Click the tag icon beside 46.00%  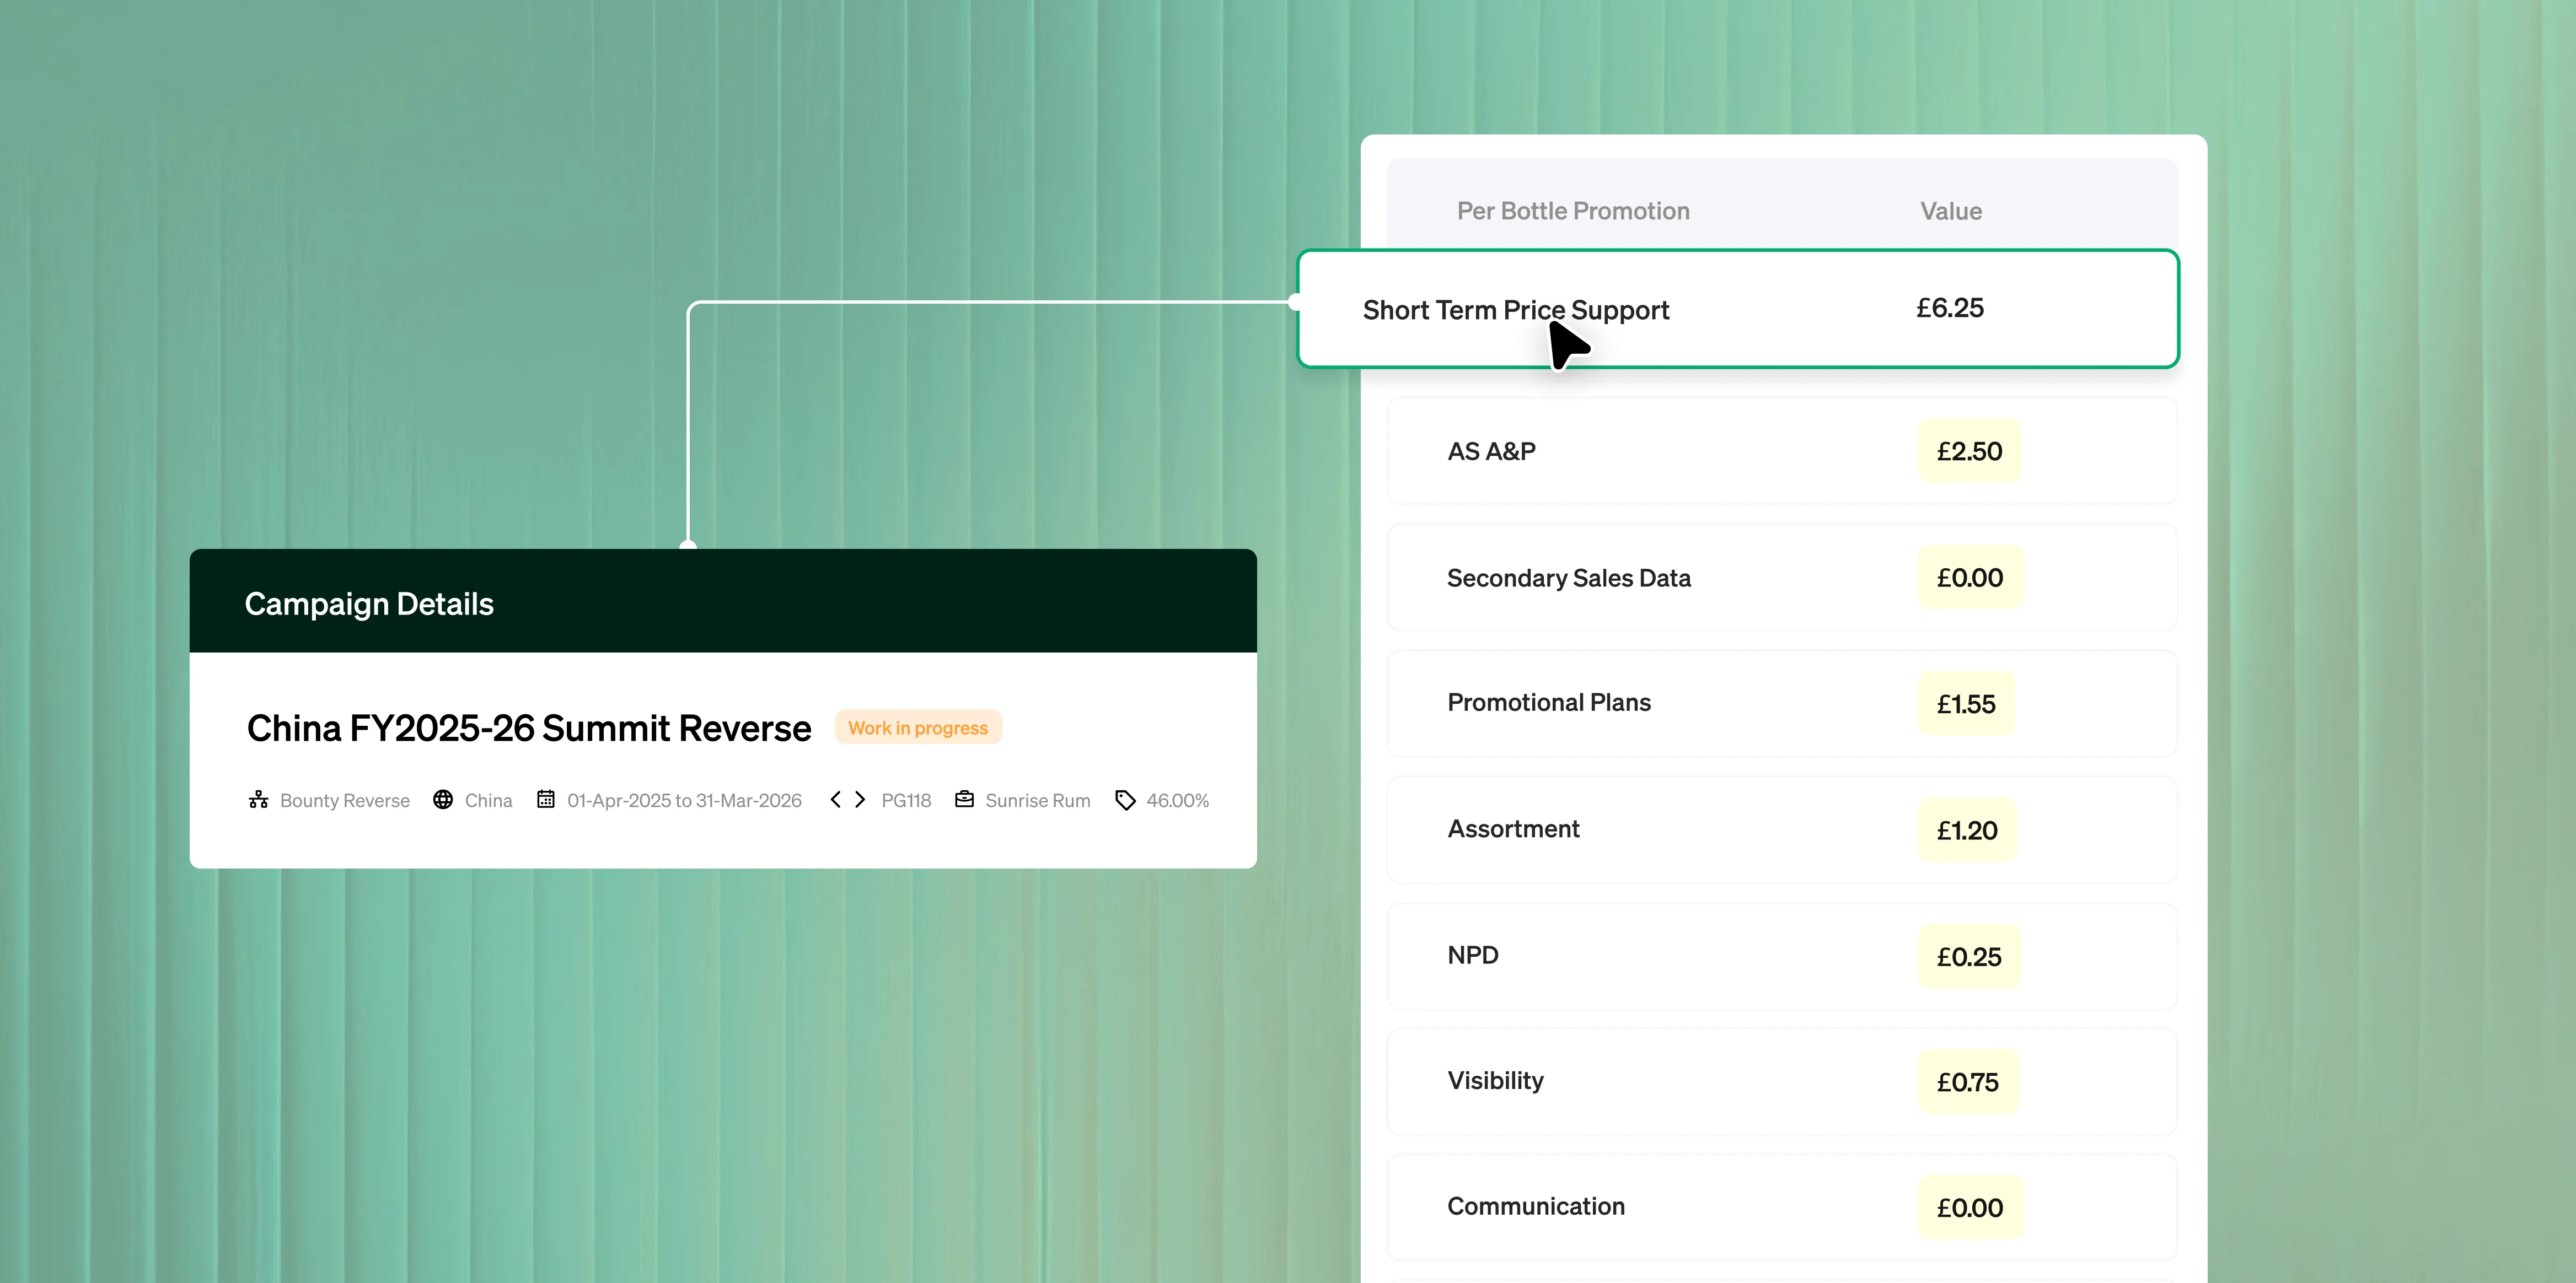[1125, 800]
